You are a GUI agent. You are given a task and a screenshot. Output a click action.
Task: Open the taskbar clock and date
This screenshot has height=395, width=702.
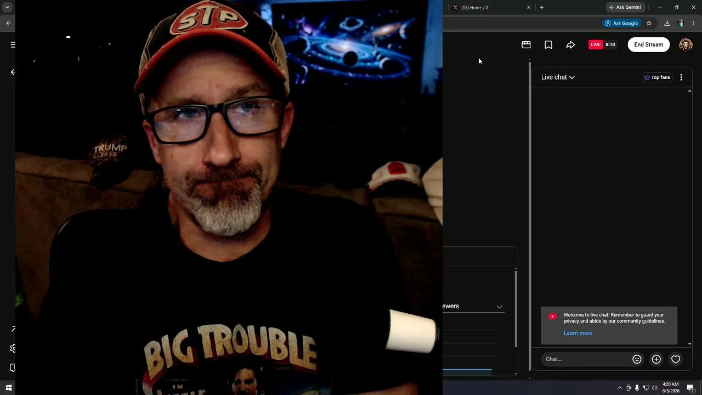point(671,388)
